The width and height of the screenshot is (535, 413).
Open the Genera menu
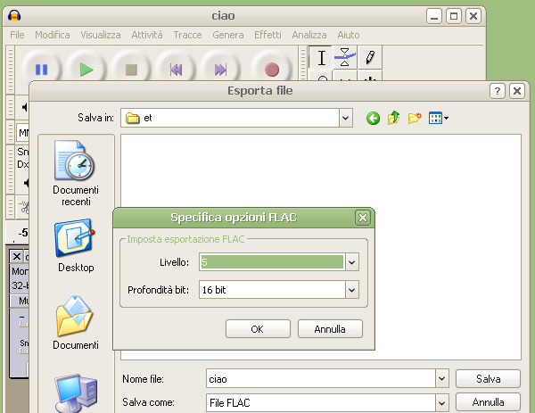[x=228, y=35]
